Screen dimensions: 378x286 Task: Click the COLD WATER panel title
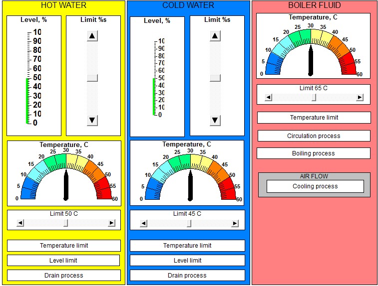[x=188, y=5]
